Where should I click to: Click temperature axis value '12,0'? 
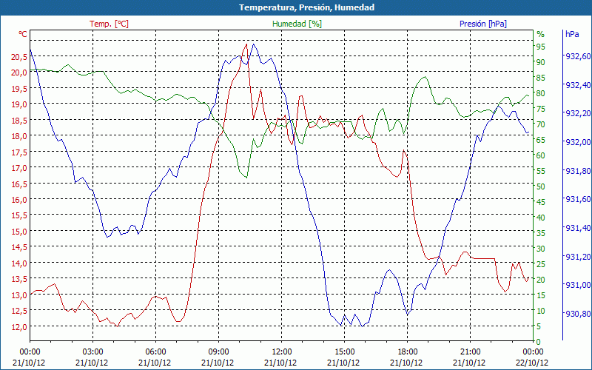[x=19, y=327]
